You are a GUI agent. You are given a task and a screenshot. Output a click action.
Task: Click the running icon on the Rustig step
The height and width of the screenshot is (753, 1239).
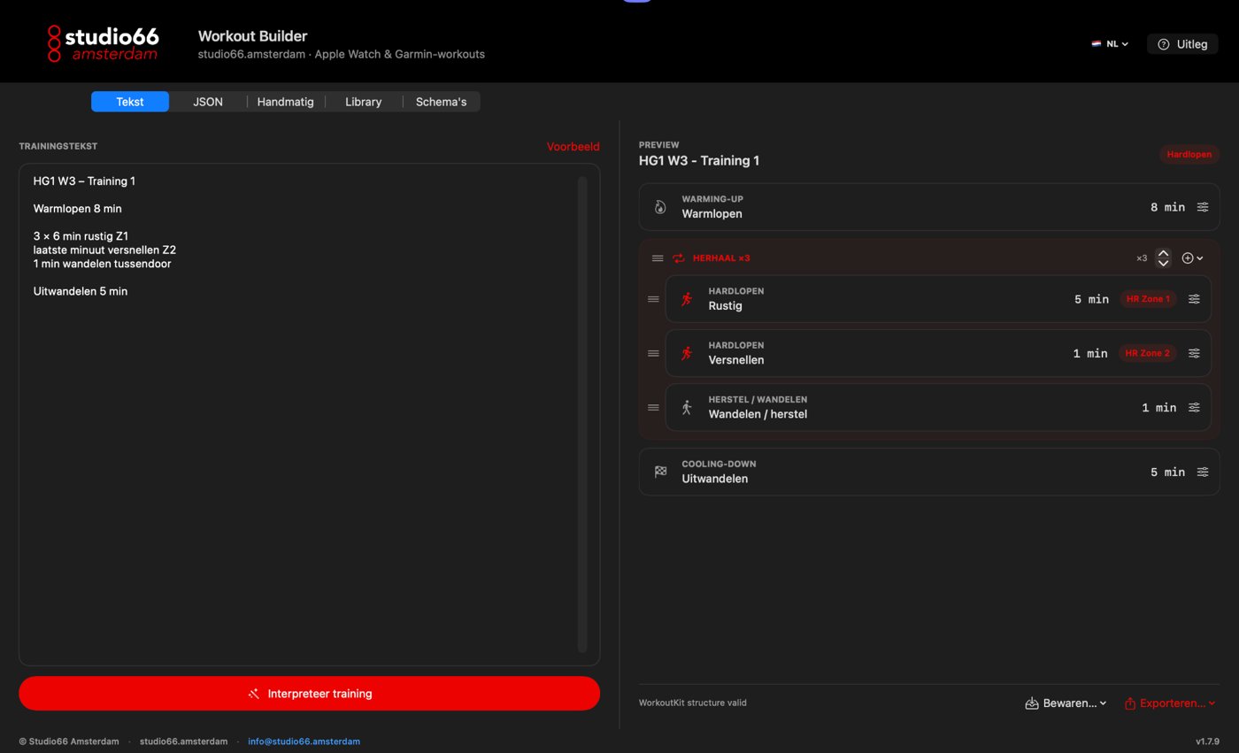pyautogui.click(x=687, y=299)
